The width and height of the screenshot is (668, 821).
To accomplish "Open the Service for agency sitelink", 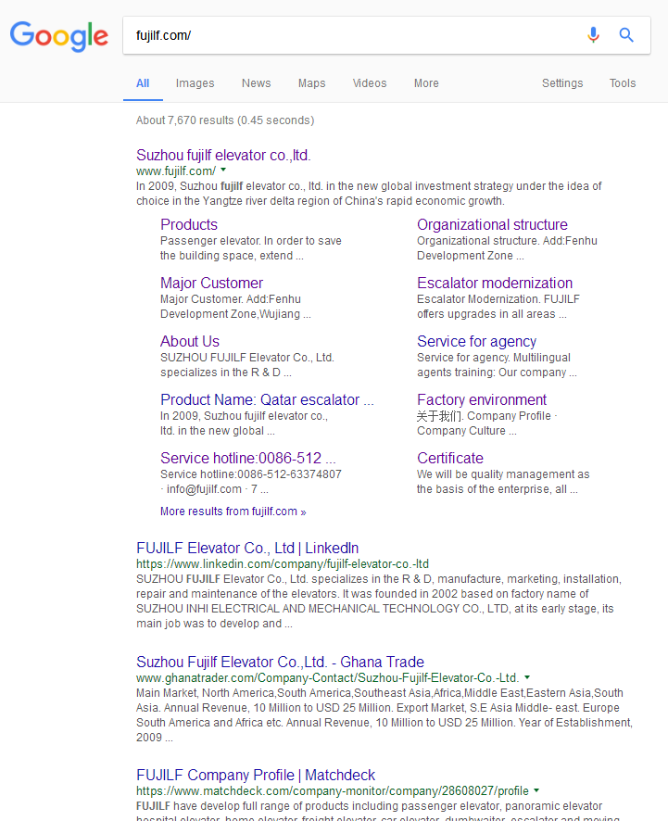I will pyautogui.click(x=476, y=341).
